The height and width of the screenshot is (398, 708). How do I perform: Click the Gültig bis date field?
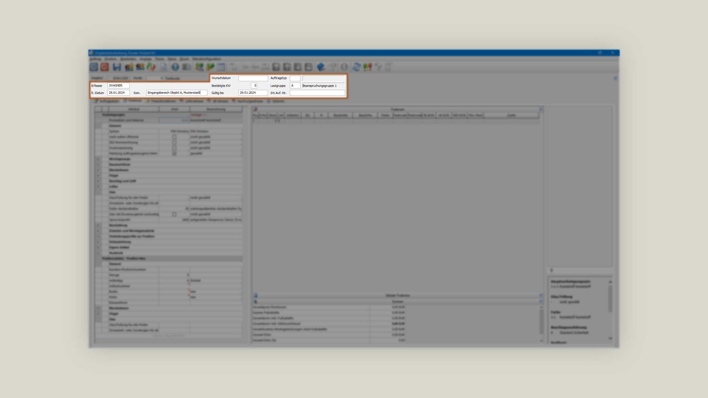(253, 93)
